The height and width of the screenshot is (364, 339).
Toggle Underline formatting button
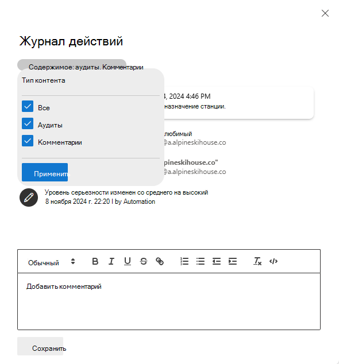pos(128,261)
